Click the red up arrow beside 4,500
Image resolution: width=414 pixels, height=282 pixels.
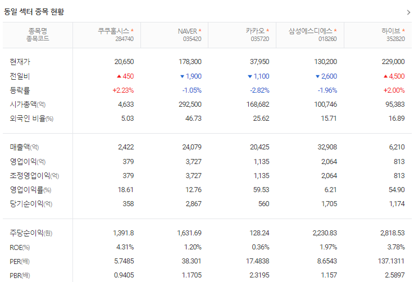point(385,76)
